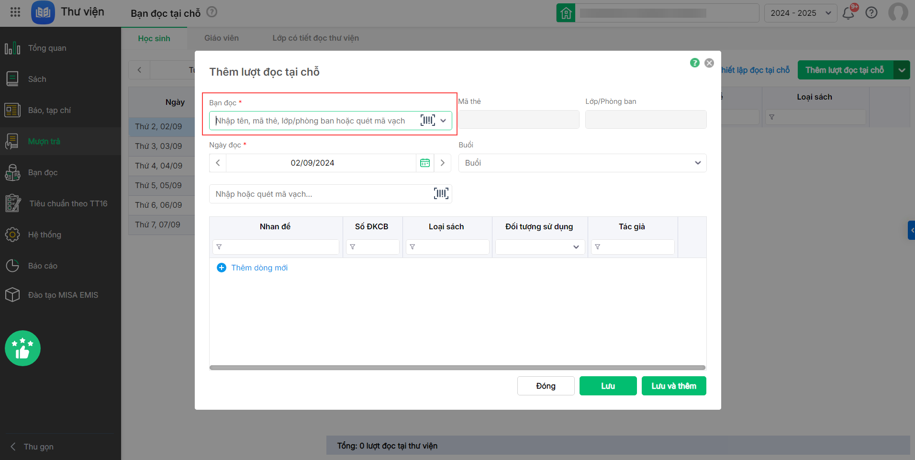Click the Lưu và thêm button
The height and width of the screenshot is (460, 915).
pyautogui.click(x=674, y=386)
